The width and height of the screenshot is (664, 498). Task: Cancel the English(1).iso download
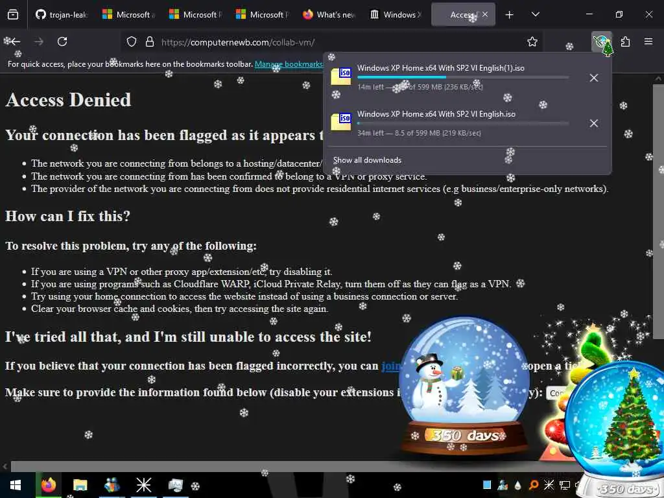pyautogui.click(x=594, y=78)
